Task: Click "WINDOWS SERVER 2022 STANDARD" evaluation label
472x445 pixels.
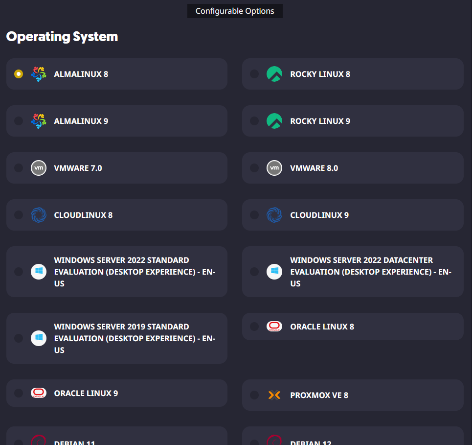Action: 135,272
